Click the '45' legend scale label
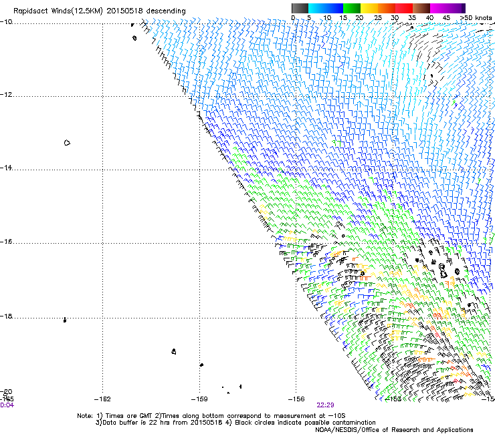 446,17
